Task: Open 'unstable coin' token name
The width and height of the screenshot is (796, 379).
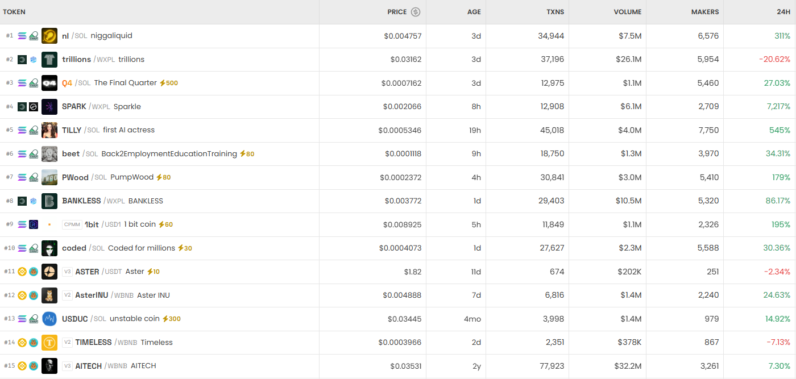Action: click(x=135, y=319)
